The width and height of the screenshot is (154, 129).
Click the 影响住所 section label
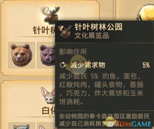[x=73, y=52]
